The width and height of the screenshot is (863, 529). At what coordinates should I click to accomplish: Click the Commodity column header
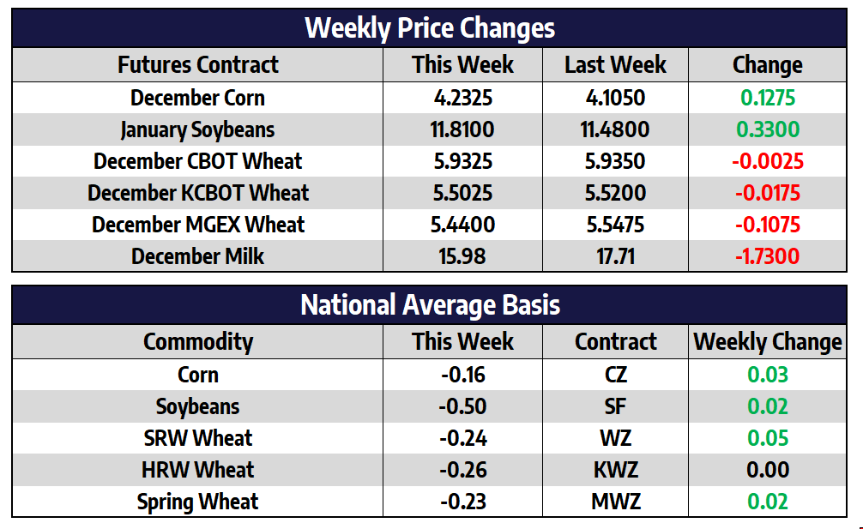click(198, 342)
